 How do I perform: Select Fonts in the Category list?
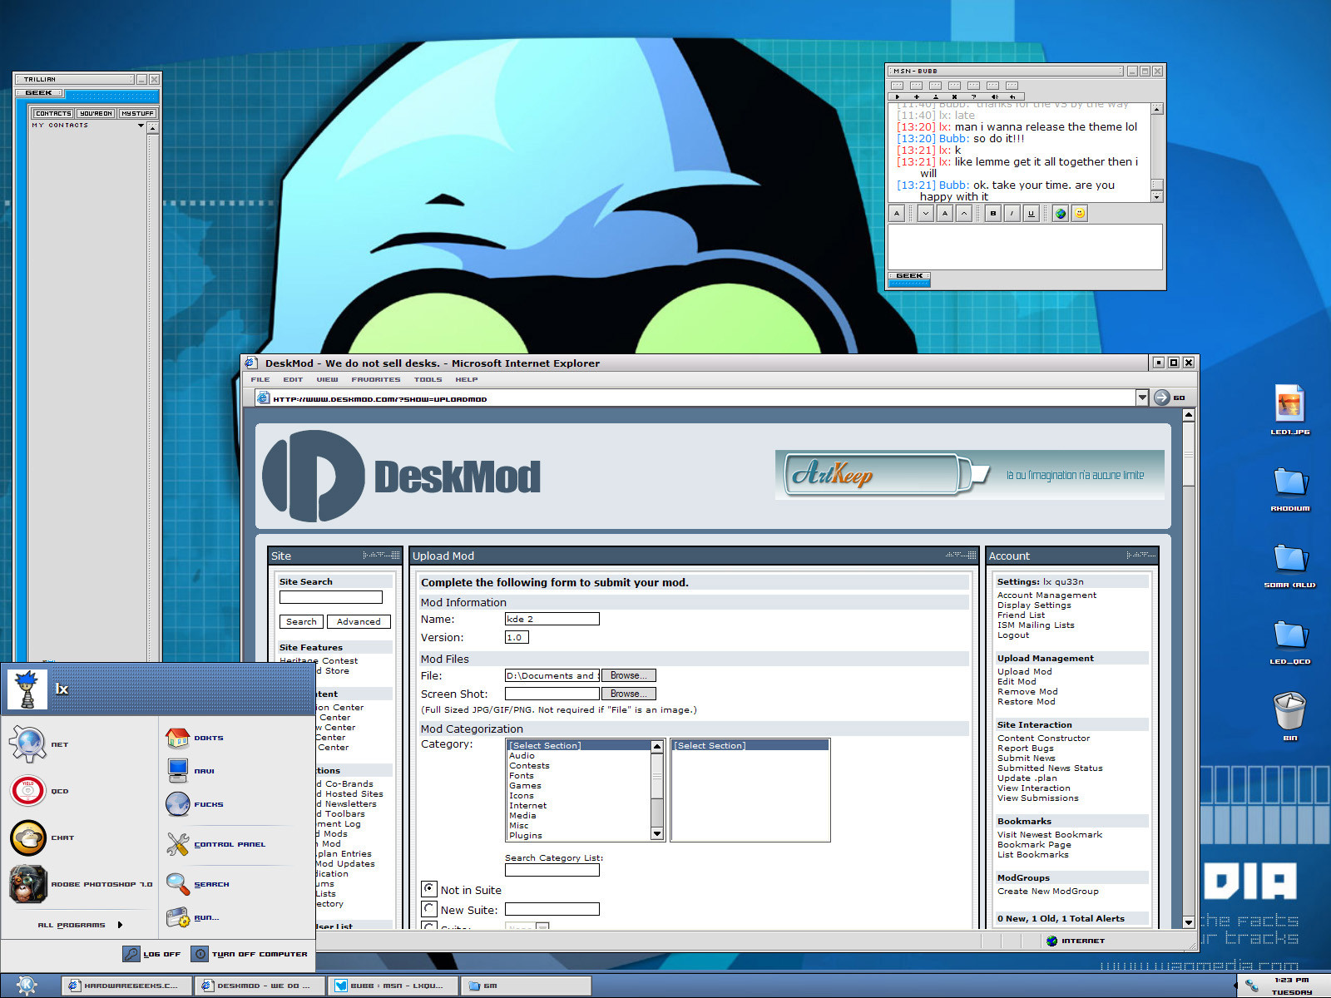coord(522,775)
